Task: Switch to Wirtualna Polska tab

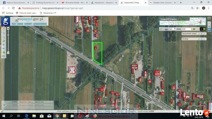Action: [x=74, y=3]
